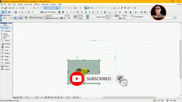Toggle the Transparent checkbox

134,17
